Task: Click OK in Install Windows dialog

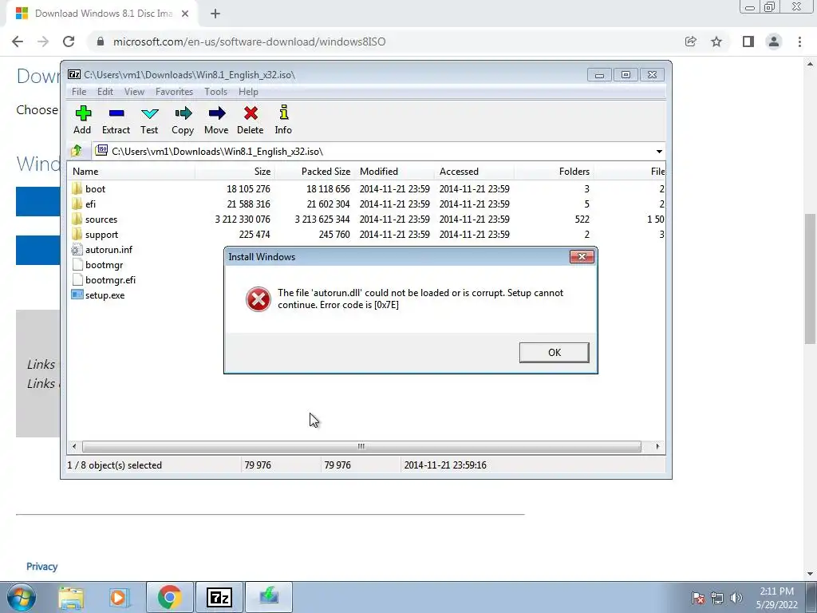Action: click(x=554, y=352)
